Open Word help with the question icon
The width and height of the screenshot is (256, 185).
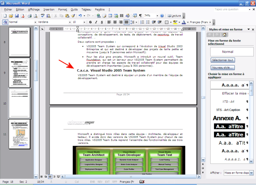tap(162, 16)
